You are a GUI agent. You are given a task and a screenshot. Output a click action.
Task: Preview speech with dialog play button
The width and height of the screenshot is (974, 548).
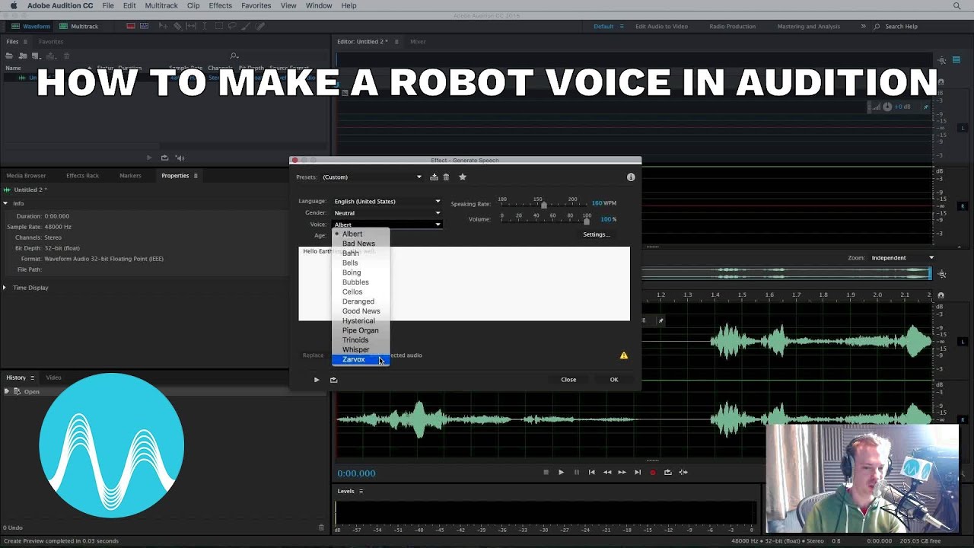pos(317,379)
